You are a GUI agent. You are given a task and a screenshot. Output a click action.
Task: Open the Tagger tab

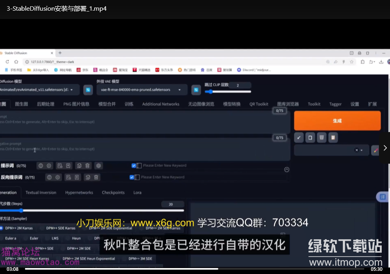click(x=335, y=104)
